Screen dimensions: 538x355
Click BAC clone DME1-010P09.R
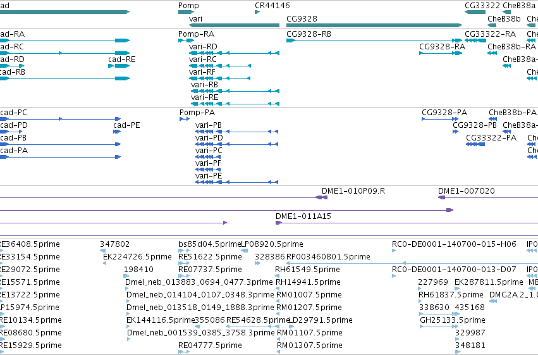point(353,191)
